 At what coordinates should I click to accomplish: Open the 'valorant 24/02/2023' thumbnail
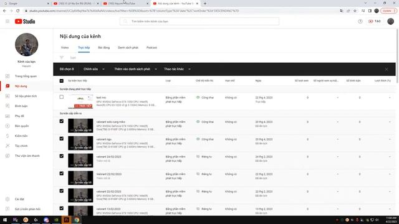80,161
